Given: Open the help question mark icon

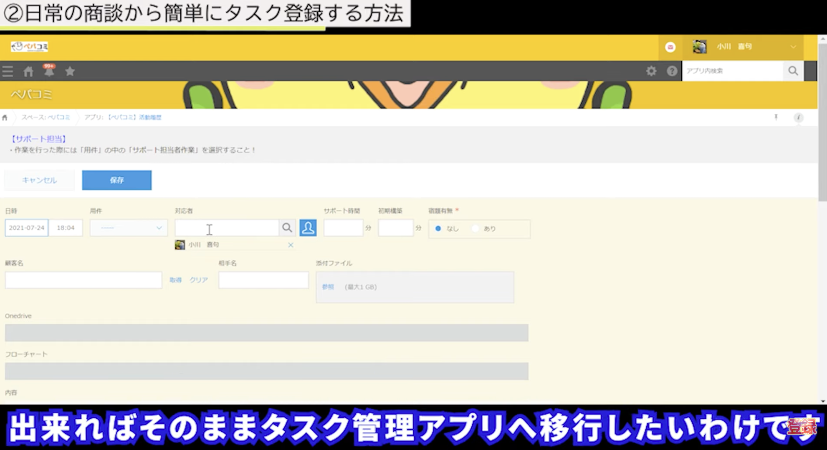Looking at the screenshot, I should [x=672, y=71].
